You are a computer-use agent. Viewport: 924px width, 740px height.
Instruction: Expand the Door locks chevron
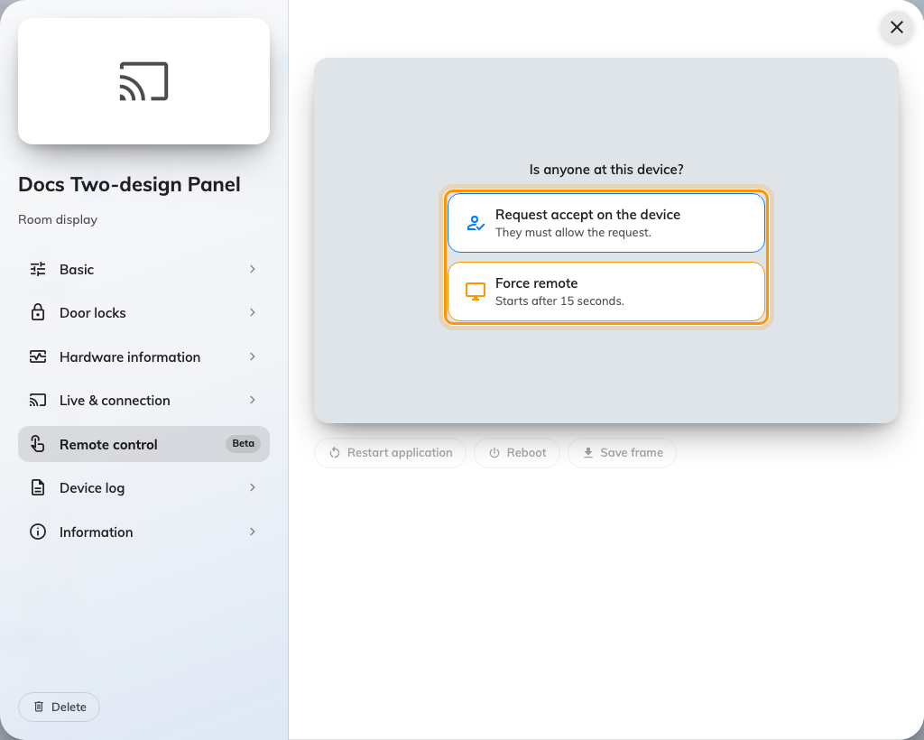(x=253, y=312)
